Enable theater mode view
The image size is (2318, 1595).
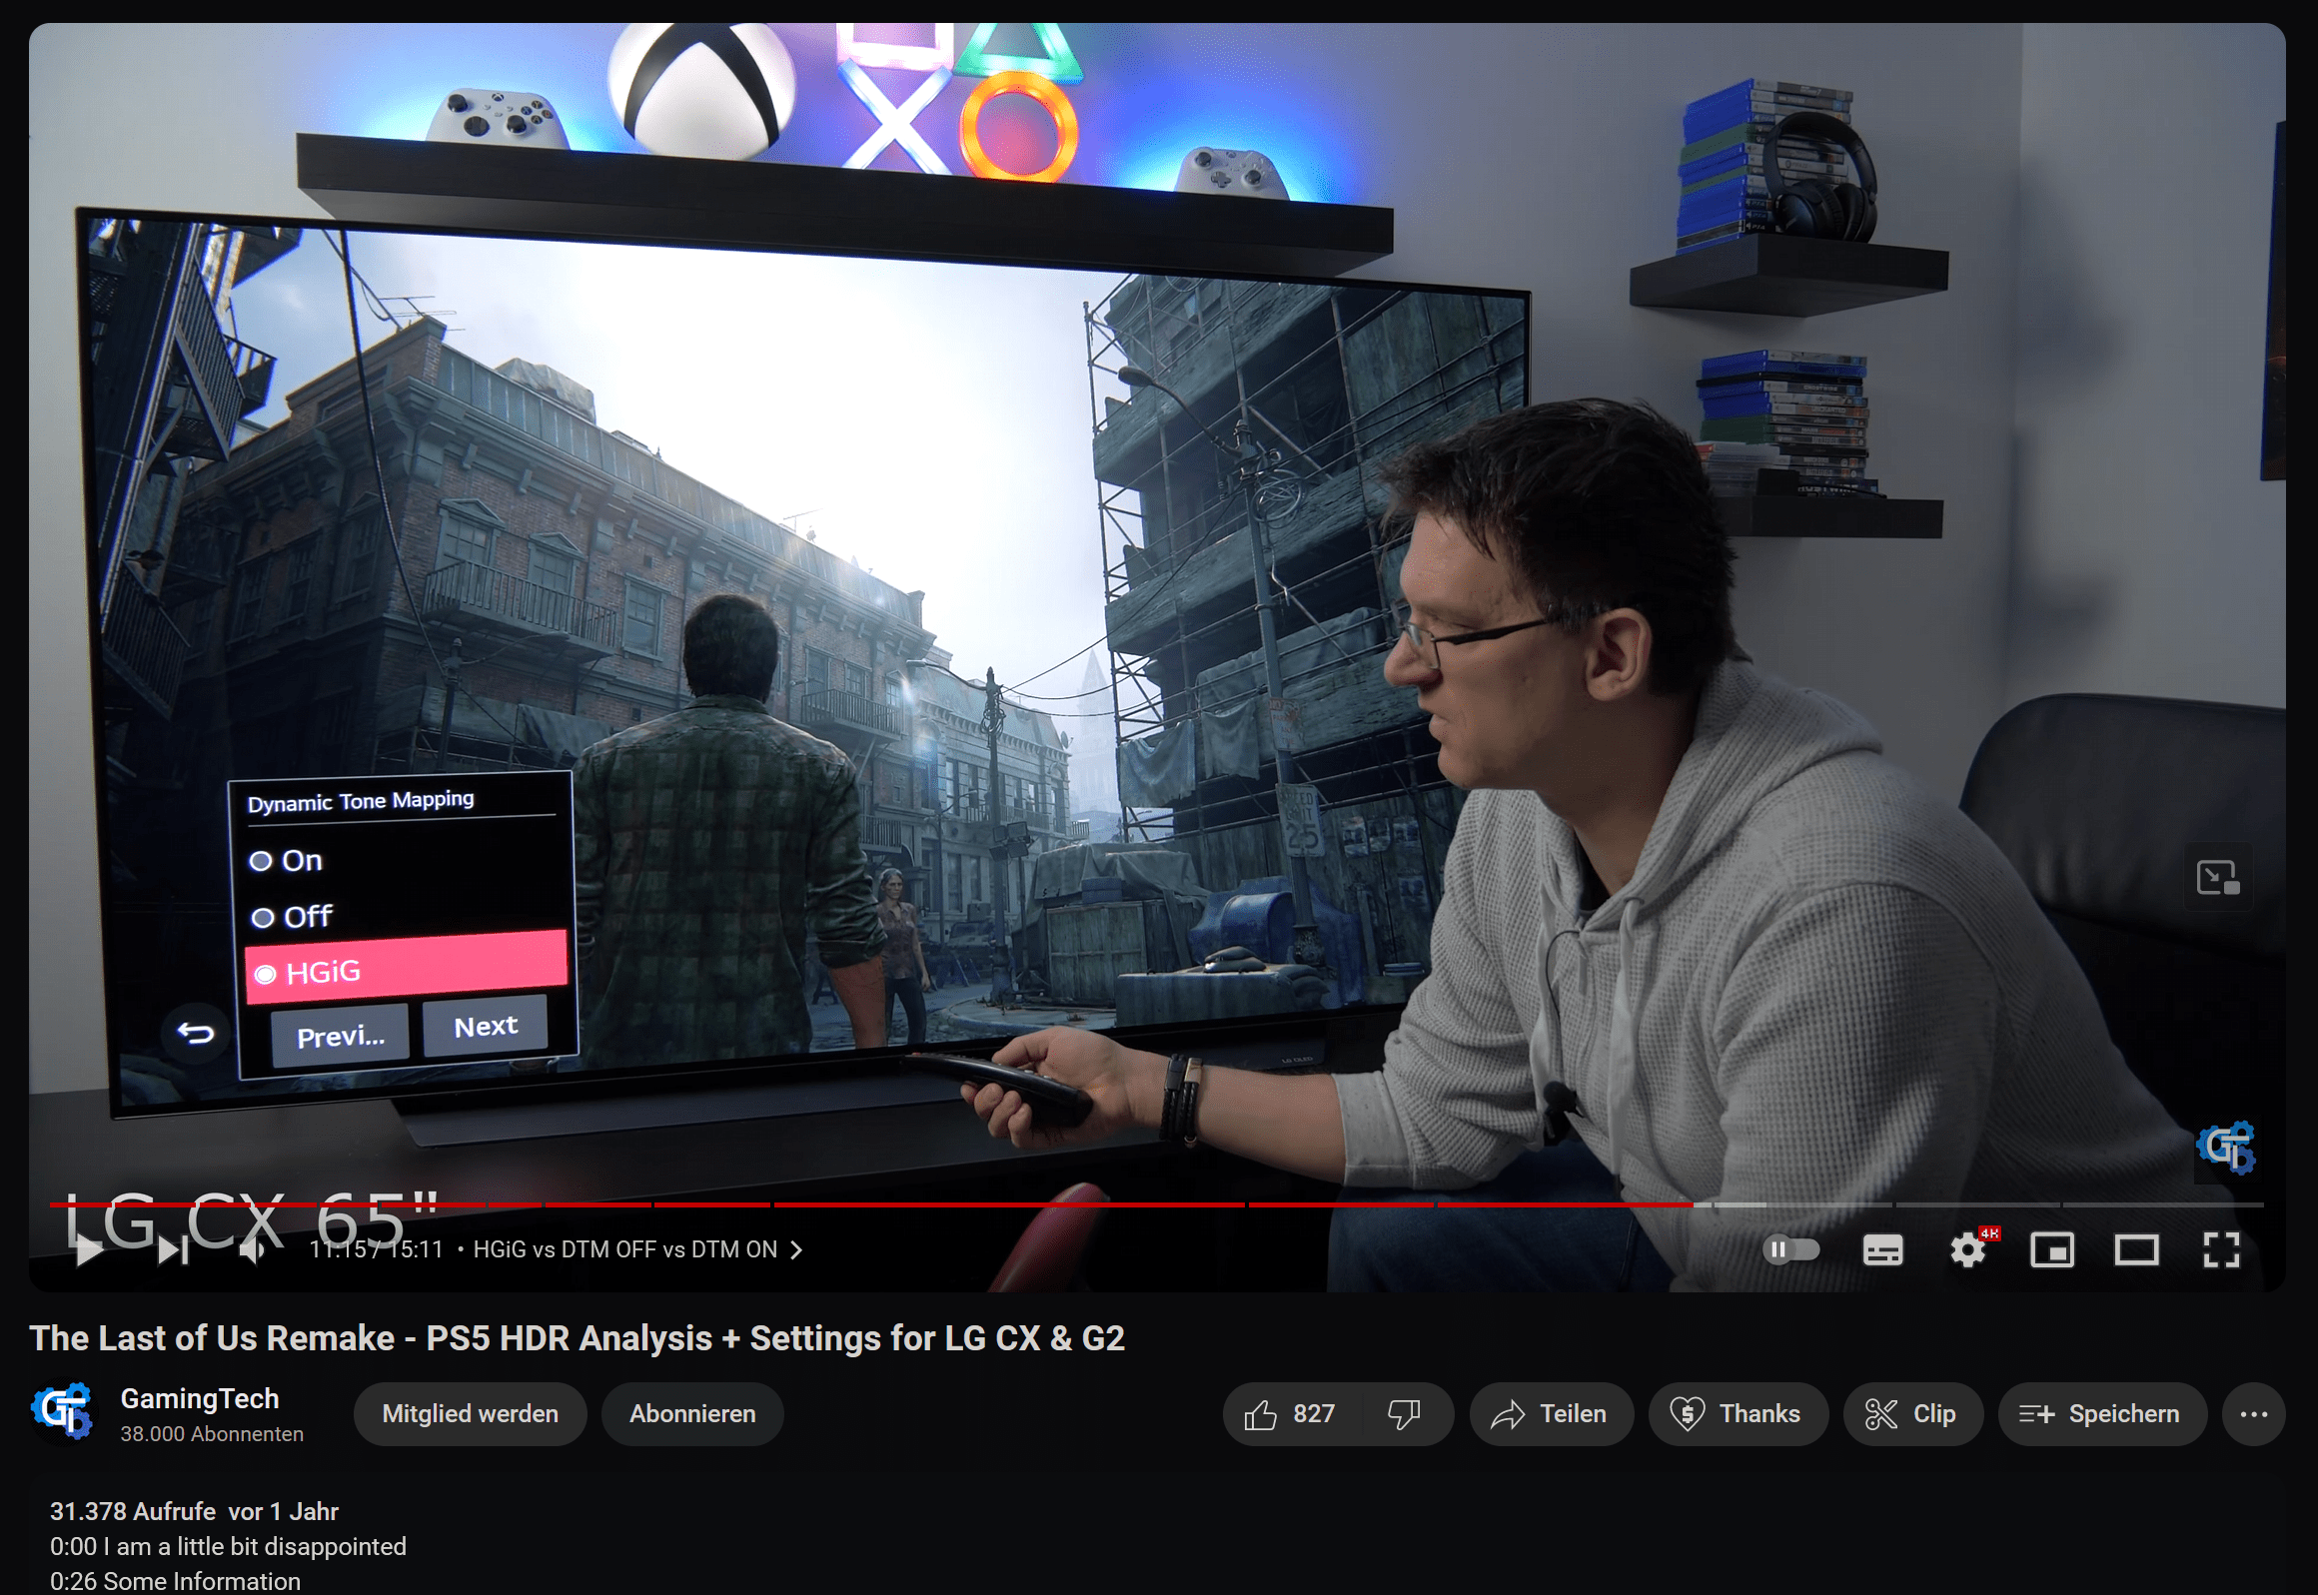[2136, 1249]
